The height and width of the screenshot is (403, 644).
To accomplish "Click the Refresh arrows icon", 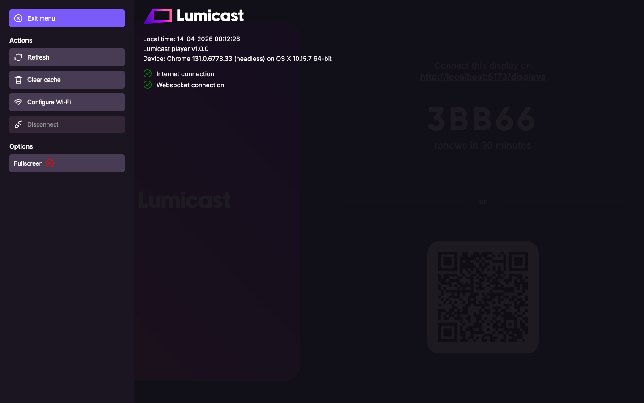I will (x=18, y=57).
